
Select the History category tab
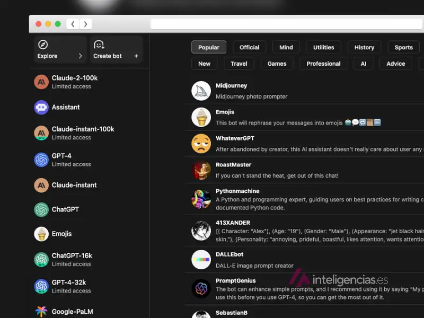point(364,47)
